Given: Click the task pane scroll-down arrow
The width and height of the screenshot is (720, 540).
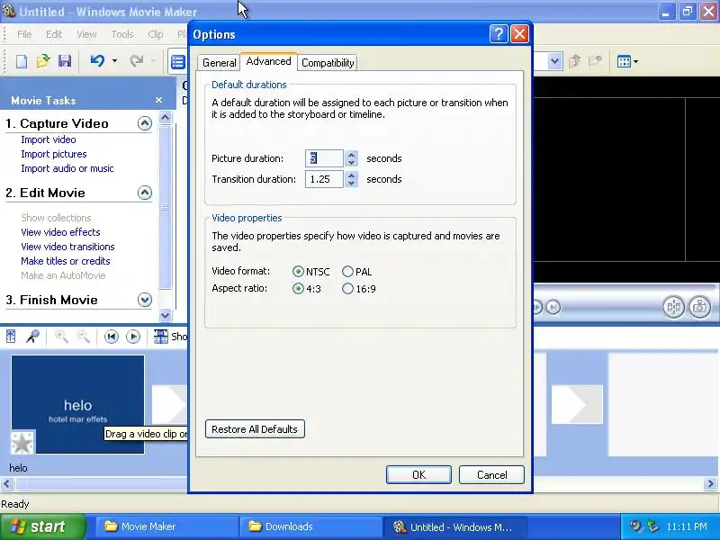Looking at the screenshot, I should pyautogui.click(x=165, y=315).
